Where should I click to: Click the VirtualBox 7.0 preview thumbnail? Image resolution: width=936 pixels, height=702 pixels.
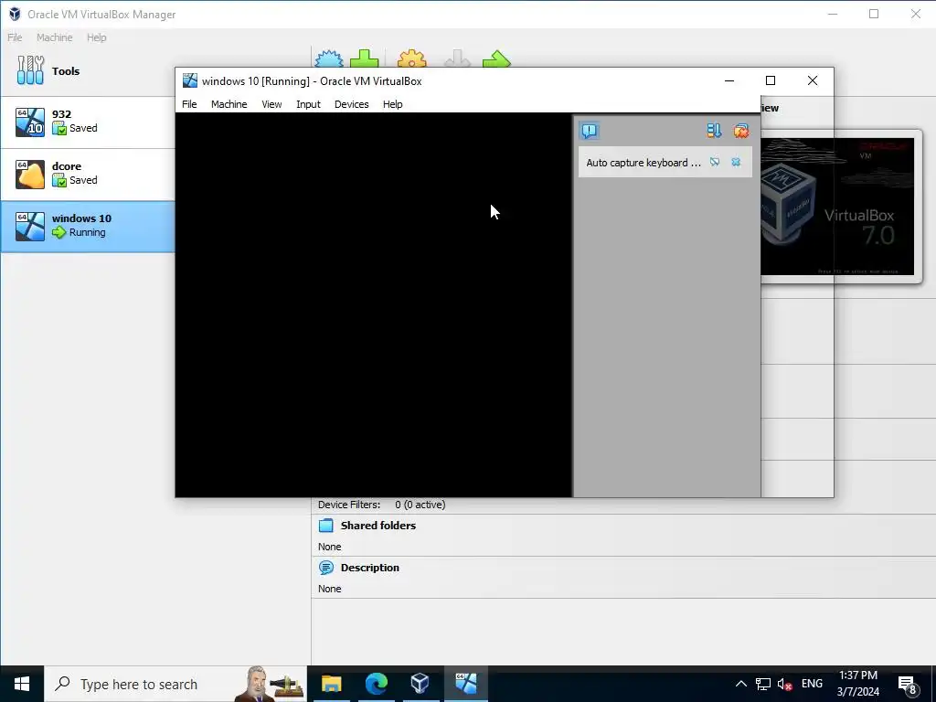tap(837, 207)
